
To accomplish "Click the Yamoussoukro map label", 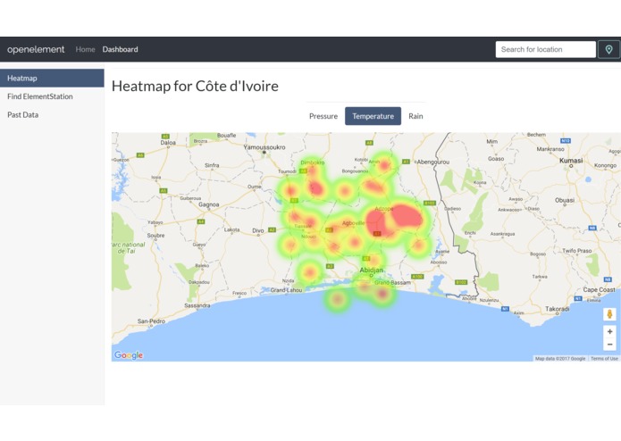I will 264,147.
